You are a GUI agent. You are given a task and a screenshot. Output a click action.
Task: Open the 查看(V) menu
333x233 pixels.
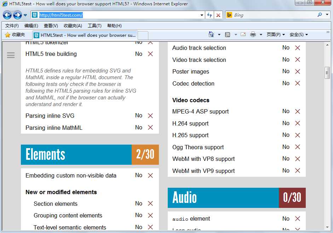tap(51, 26)
